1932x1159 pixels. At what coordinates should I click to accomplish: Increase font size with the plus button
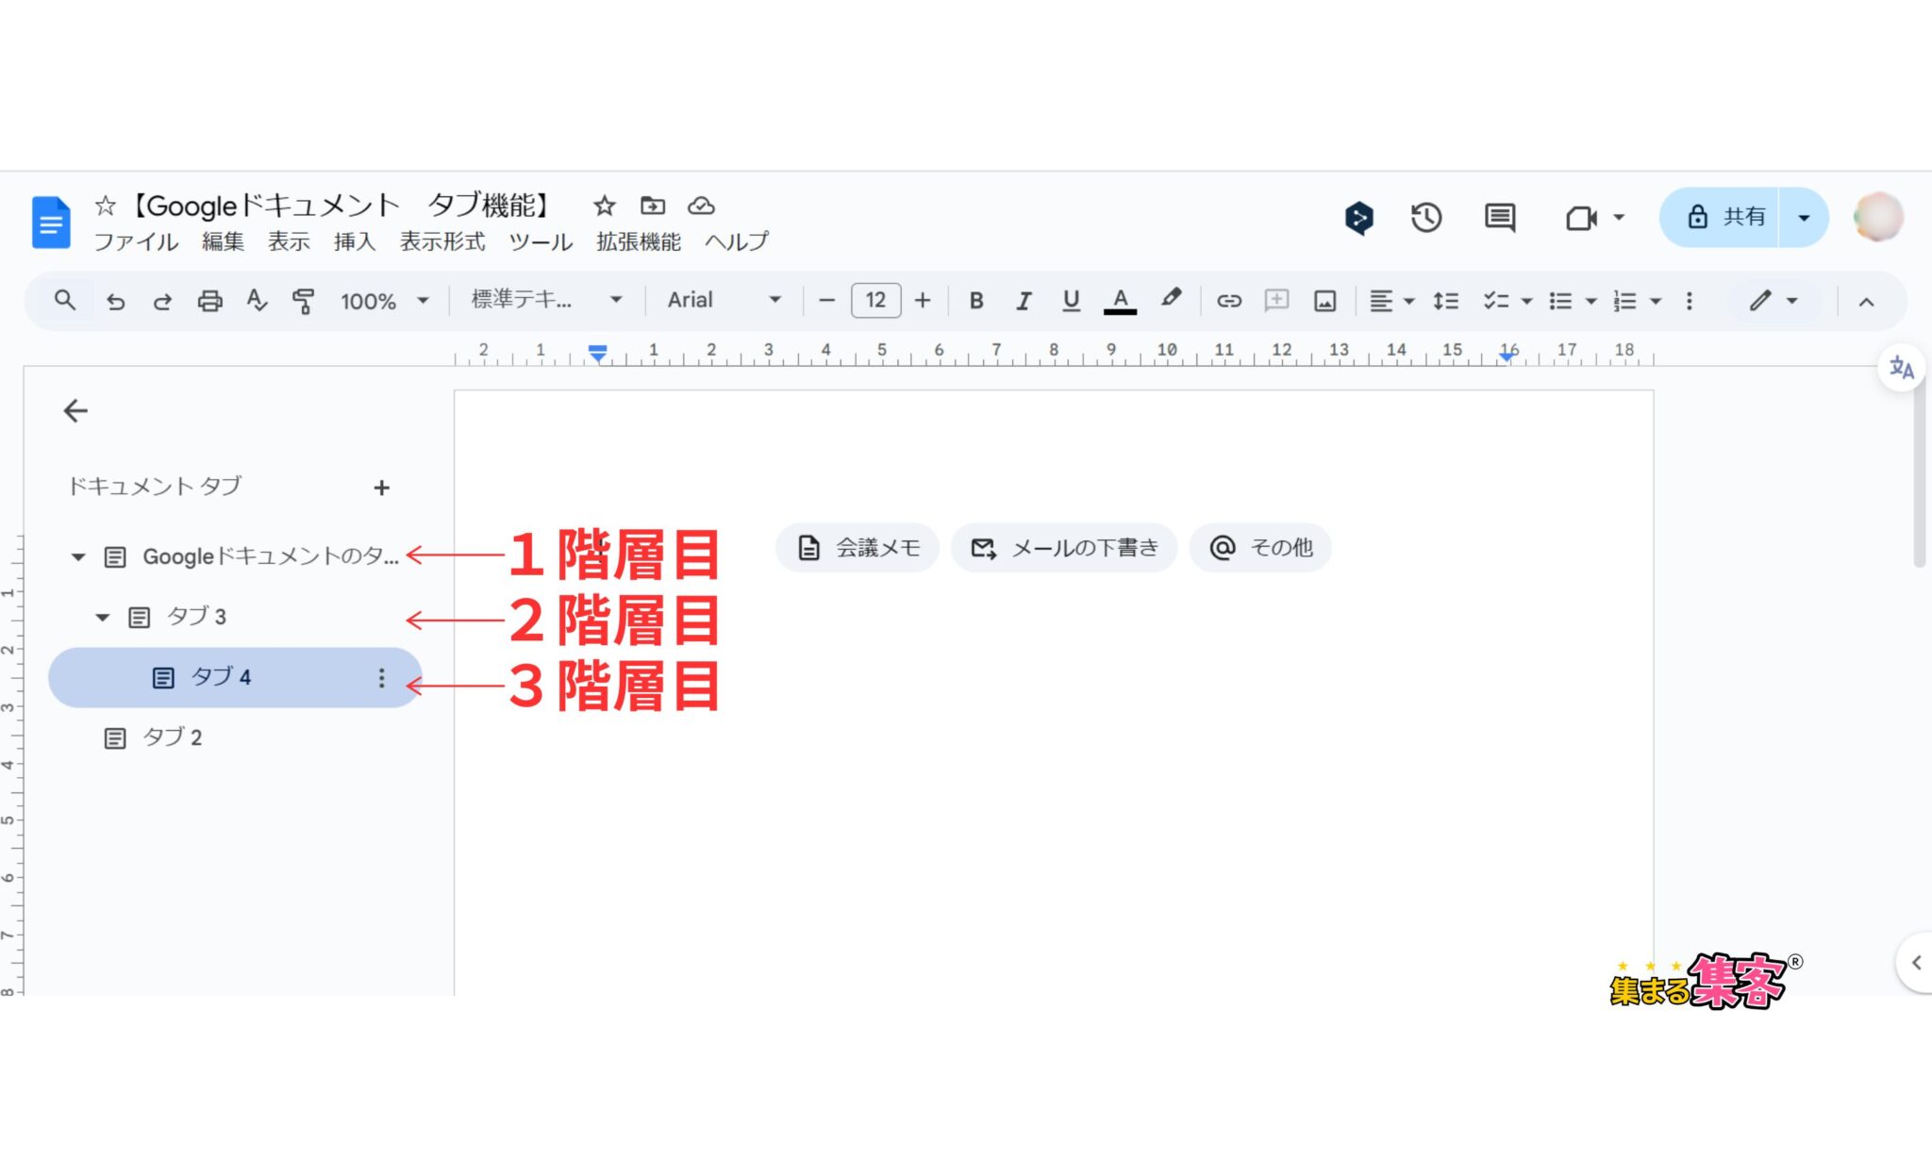(923, 301)
